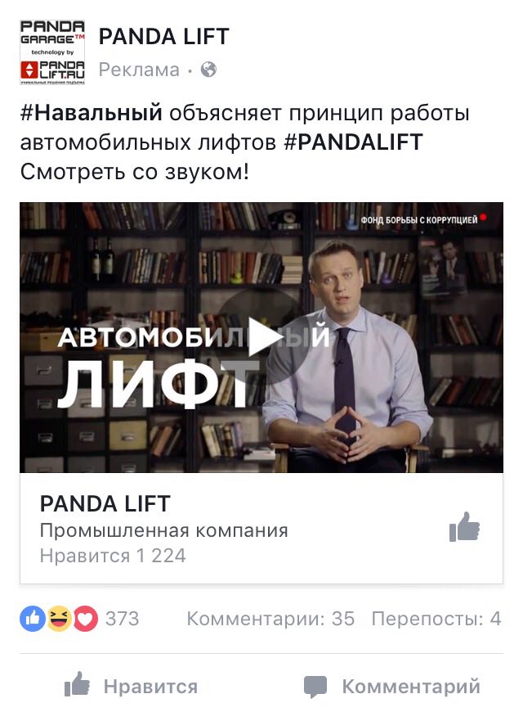The height and width of the screenshot is (712, 523).
Task: View Перепосты: 4 shares
Action: [x=436, y=619]
